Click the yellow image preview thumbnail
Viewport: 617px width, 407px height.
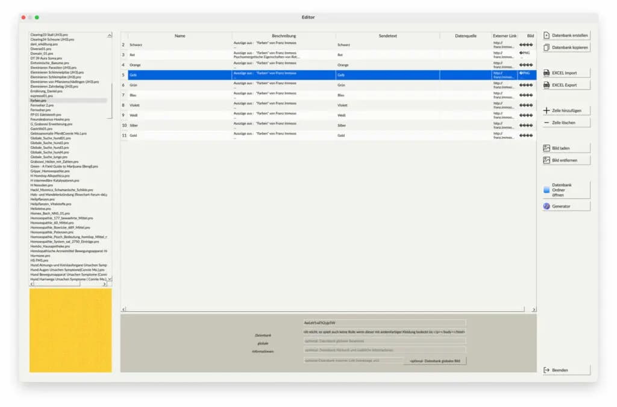pos(70,330)
